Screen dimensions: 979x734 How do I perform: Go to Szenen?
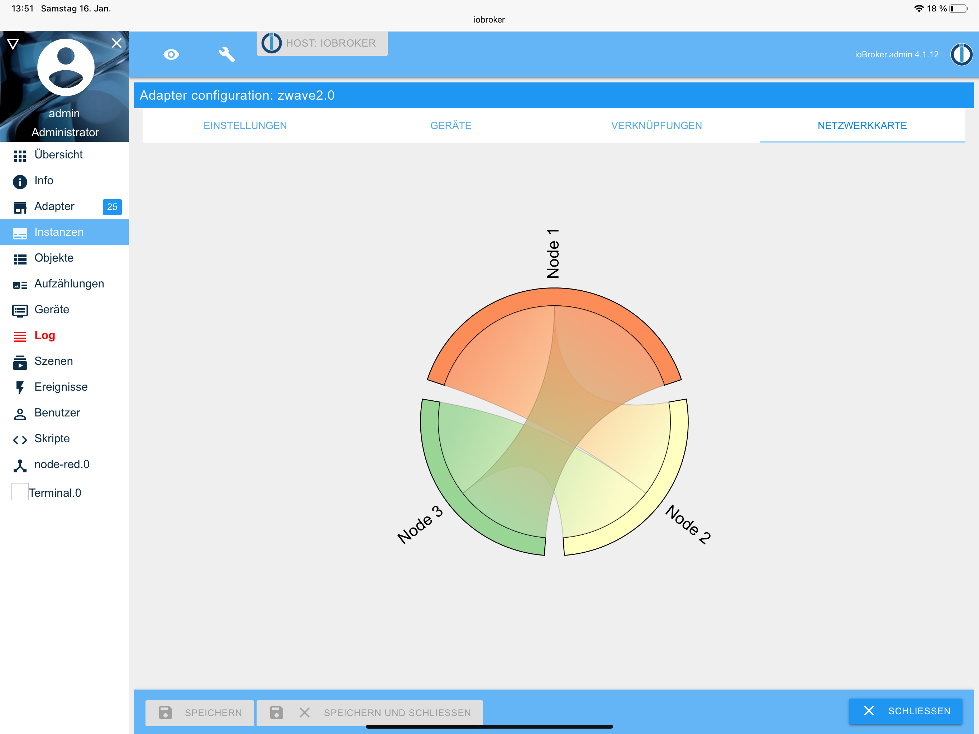tap(53, 361)
